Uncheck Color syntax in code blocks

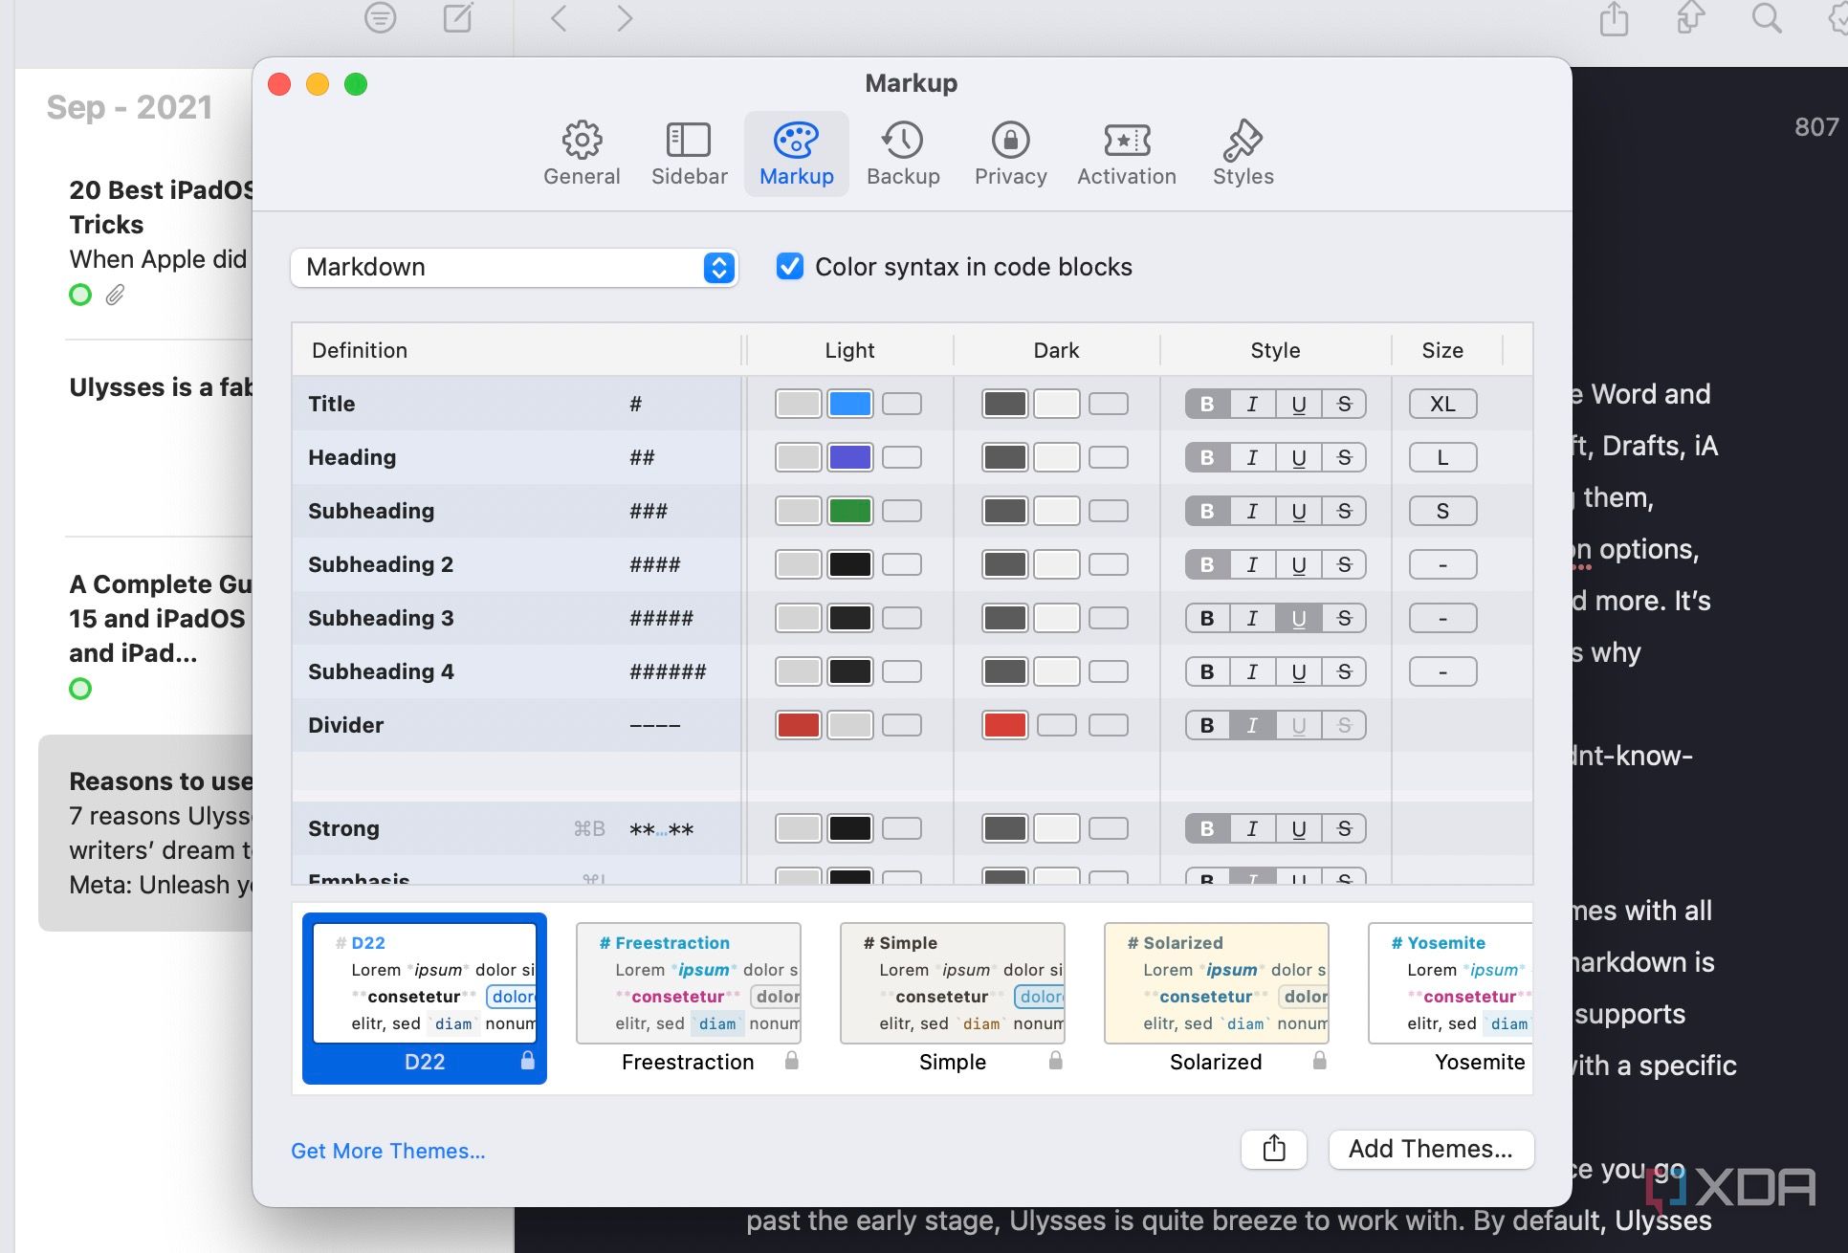click(790, 266)
